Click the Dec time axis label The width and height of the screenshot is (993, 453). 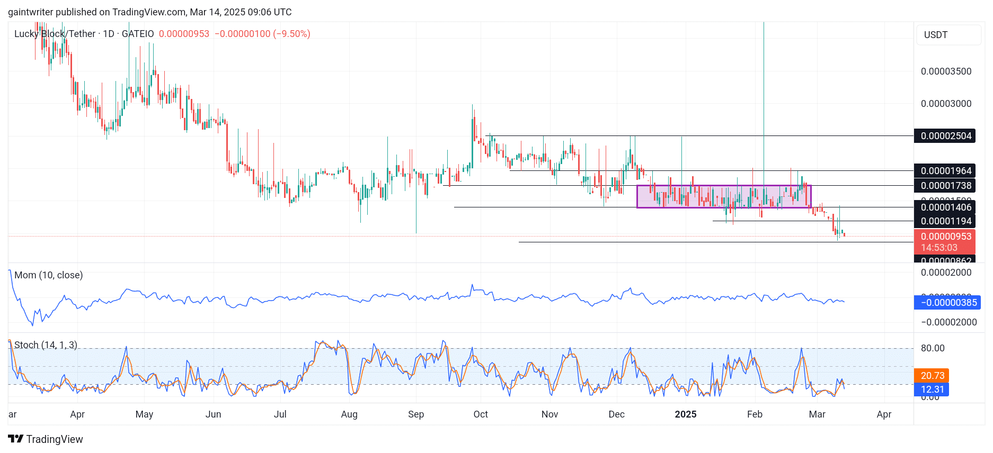coord(616,414)
